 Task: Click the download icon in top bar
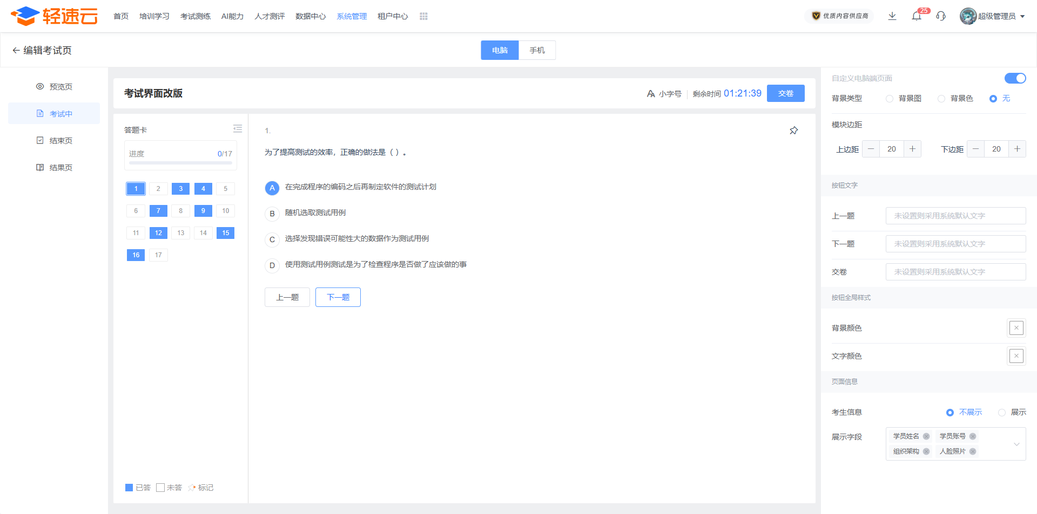tap(892, 16)
